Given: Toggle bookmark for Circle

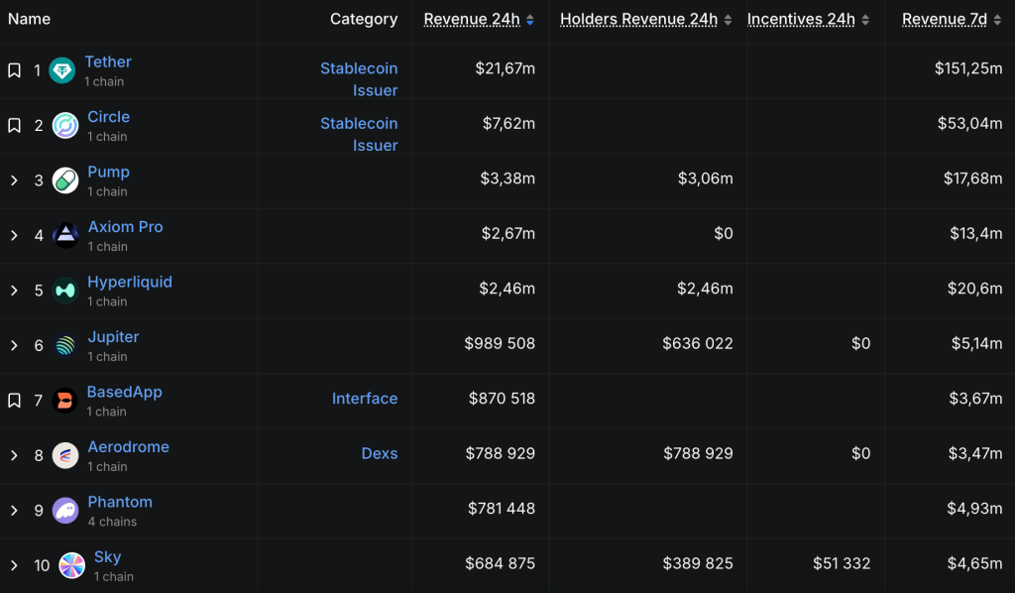Looking at the screenshot, I should (x=14, y=126).
